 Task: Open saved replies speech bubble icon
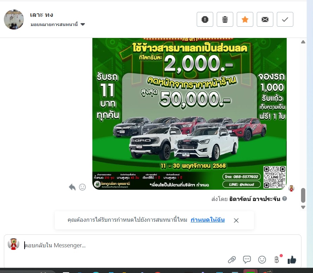[247, 259]
